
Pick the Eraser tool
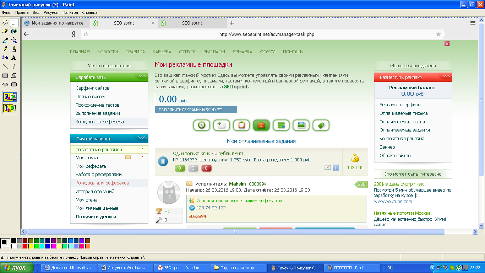[5, 31]
